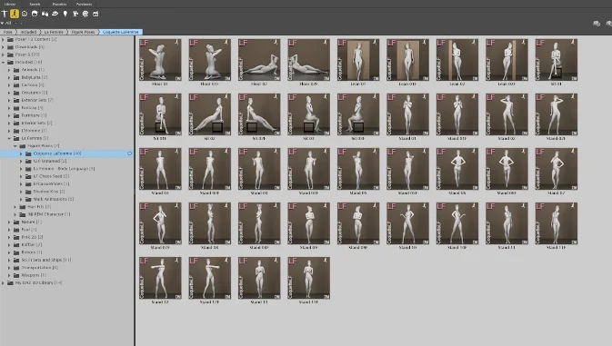Switch to the Library tab
Viewport: 612px width, 346px height.
click(x=10, y=4)
